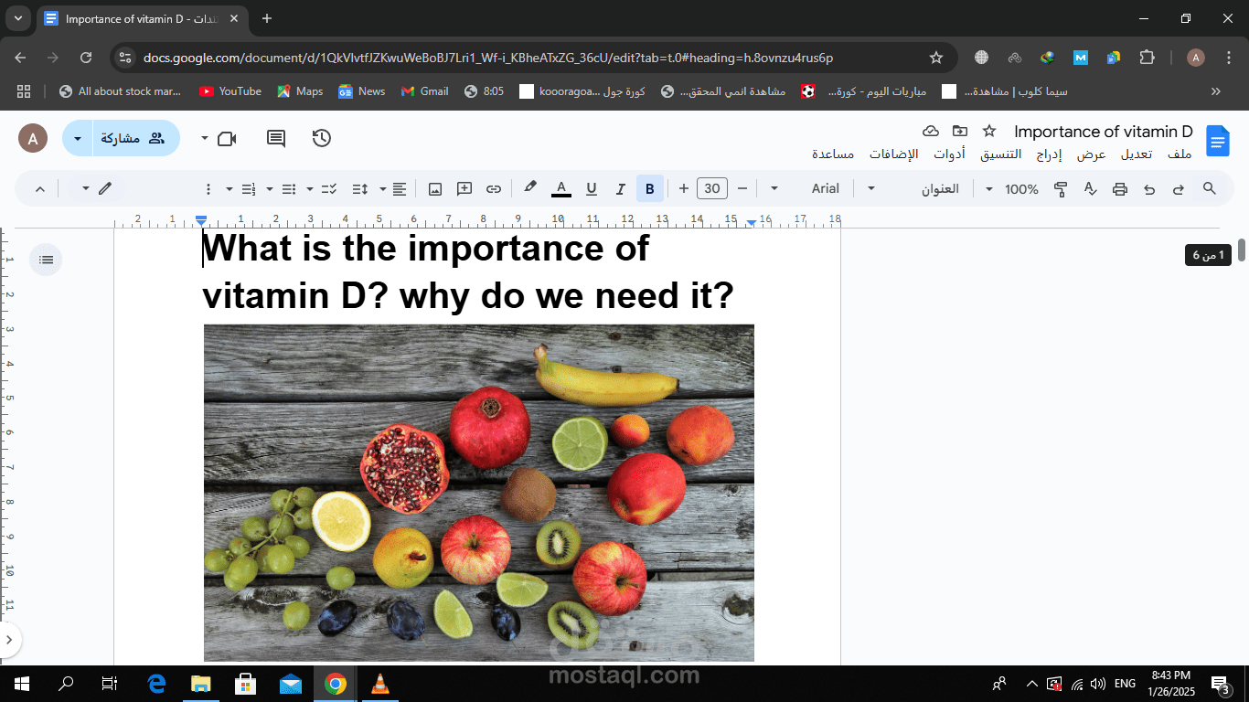Image resolution: width=1249 pixels, height=702 pixels.
Task: Click the document title Importance of vitamin D
Action: (x=1104, y=132)
